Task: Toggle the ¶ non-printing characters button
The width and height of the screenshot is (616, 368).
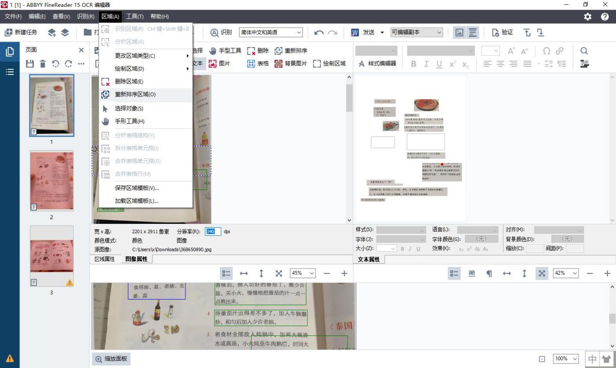Action: [489, 274]
